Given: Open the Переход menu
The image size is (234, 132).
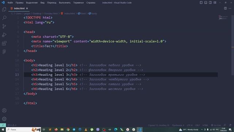Looking at the screenshot, I should click(52, 3).
